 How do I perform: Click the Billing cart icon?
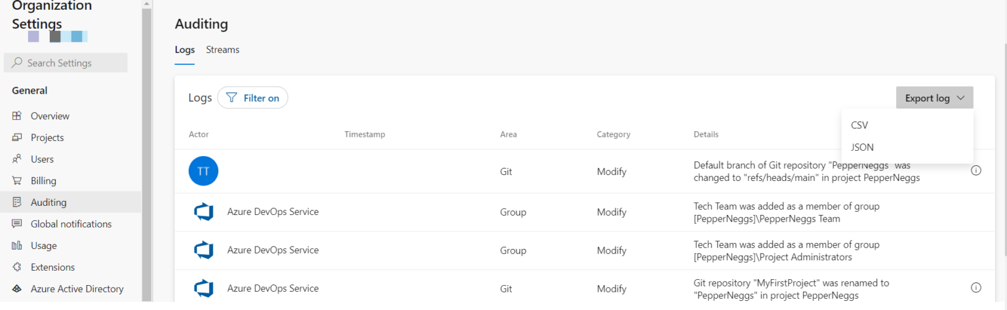coord(17,181)
